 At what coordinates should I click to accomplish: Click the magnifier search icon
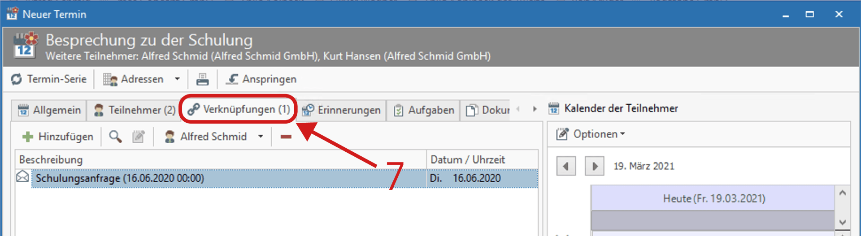click(115, 137)
